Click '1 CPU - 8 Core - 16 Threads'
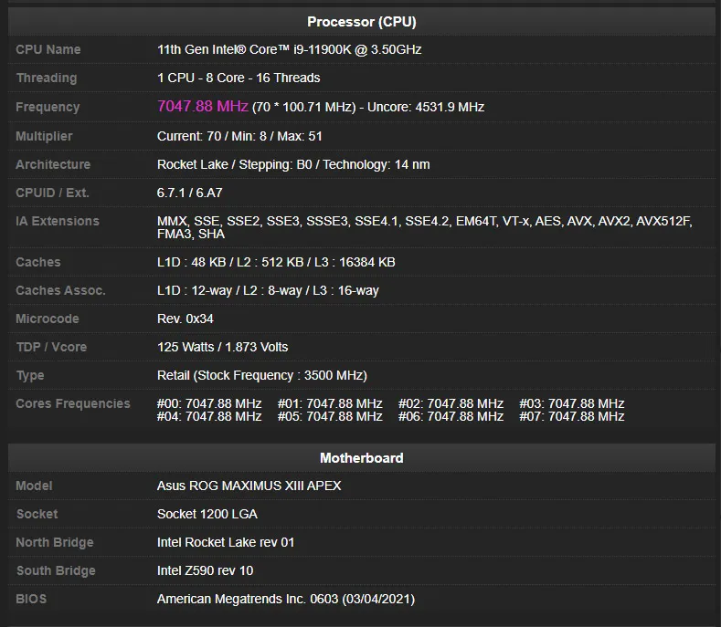Viewport: 721px width, 627px height. [239, 78]
